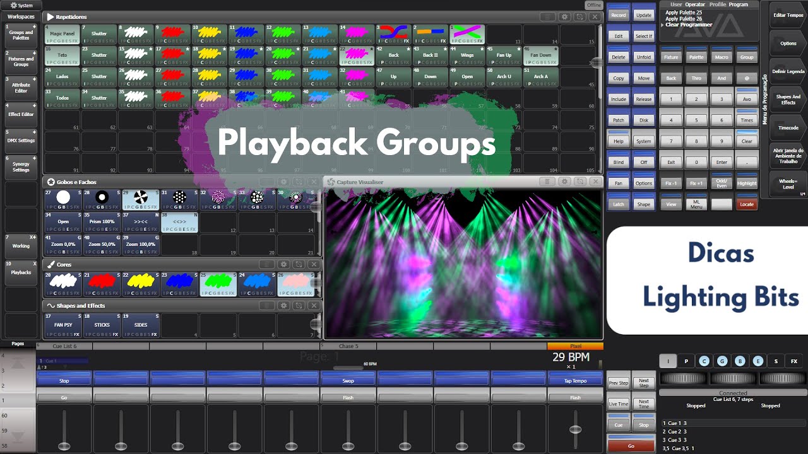Open Capture Visualiser settings gear

tap(564, 182)
